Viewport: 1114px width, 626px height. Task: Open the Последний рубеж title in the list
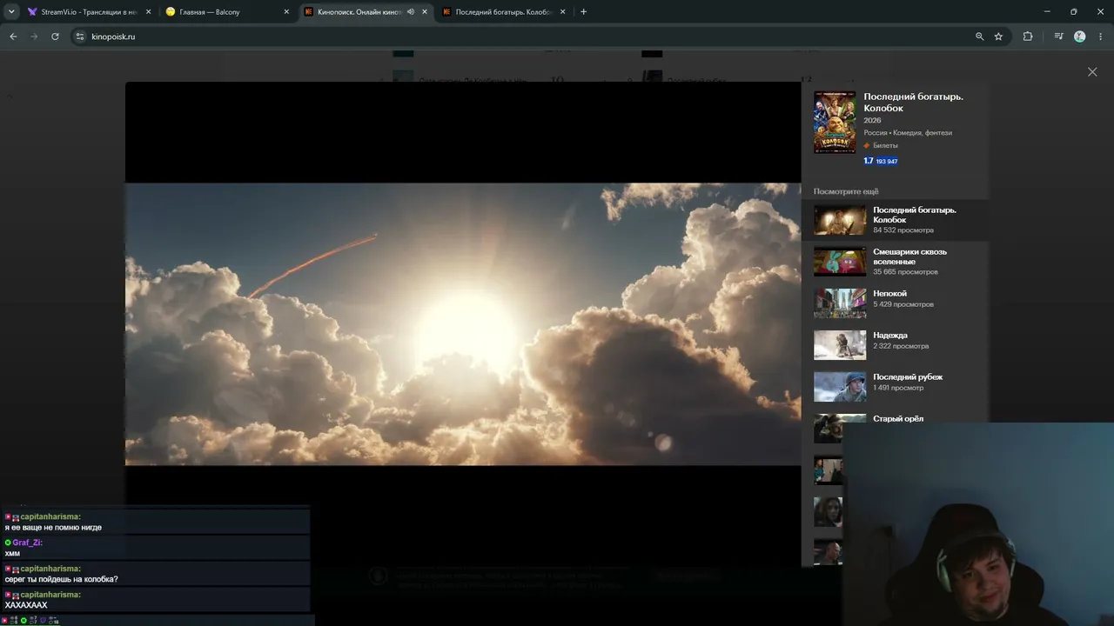click(908, 377)
